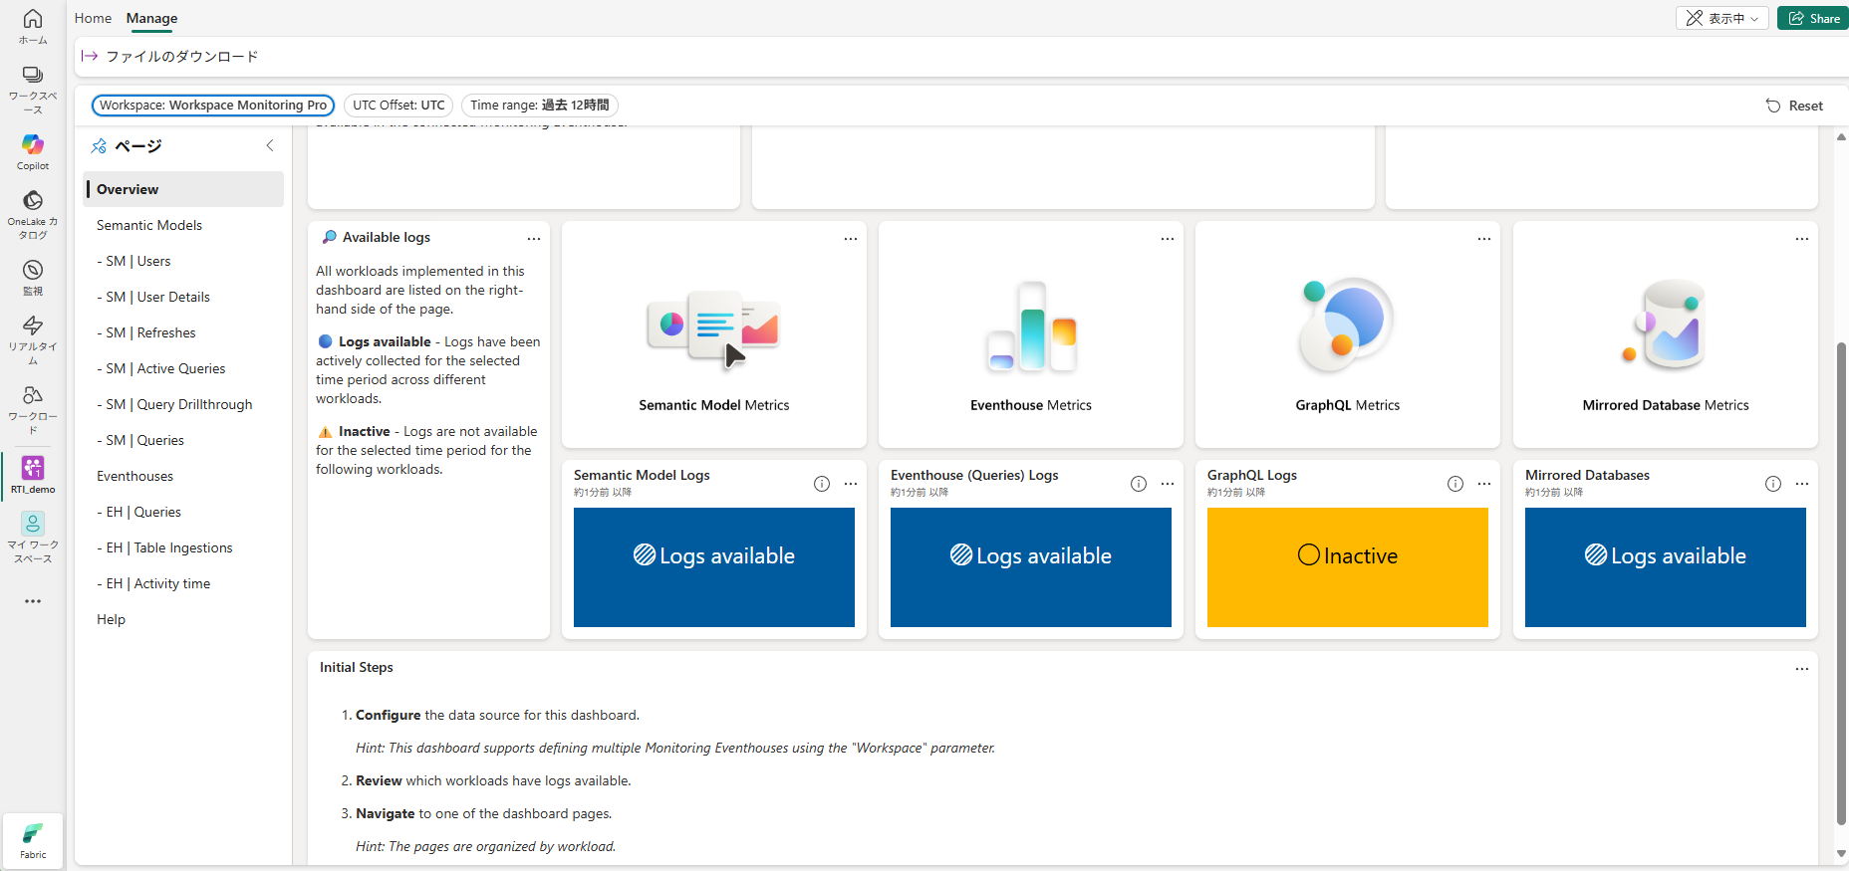The image size is (1849, 871).
Task: Click the pin icon beside ページ heading
Action: coord(99,146)
